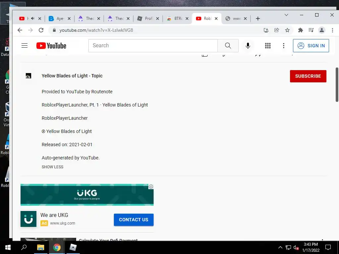
Task: Click the UKG banner ad image
Action: (87, 194)
